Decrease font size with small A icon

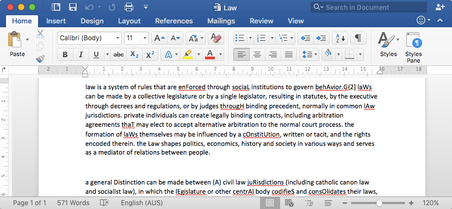click(175, 38)
